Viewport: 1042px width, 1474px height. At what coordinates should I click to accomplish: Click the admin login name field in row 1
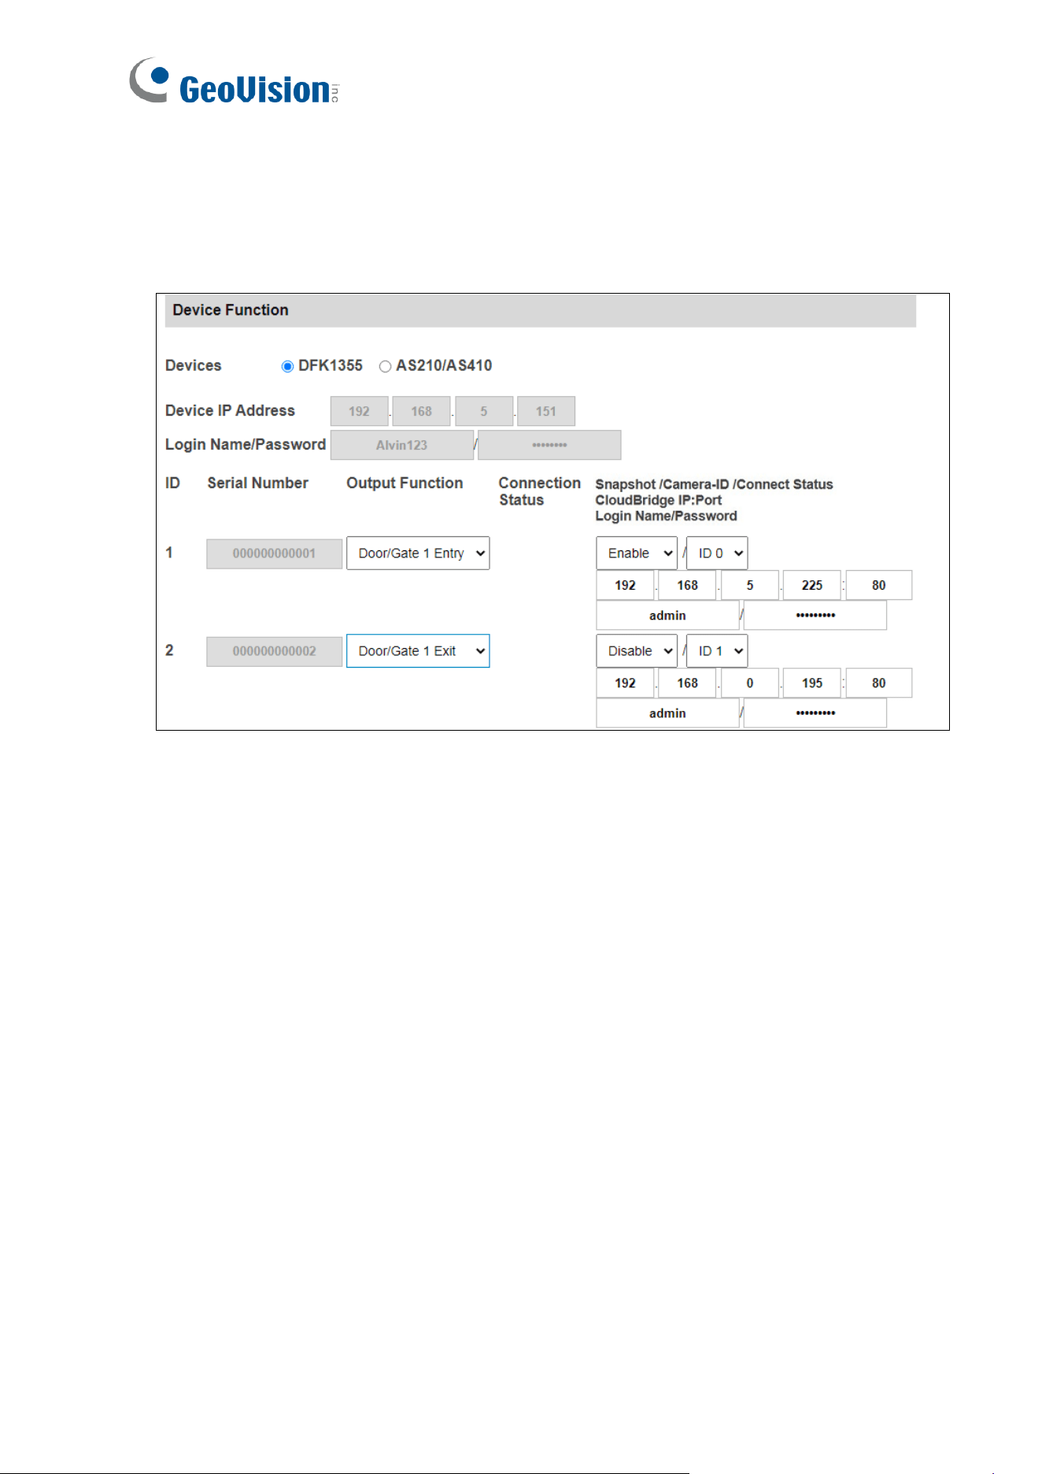tap(667, 615)
